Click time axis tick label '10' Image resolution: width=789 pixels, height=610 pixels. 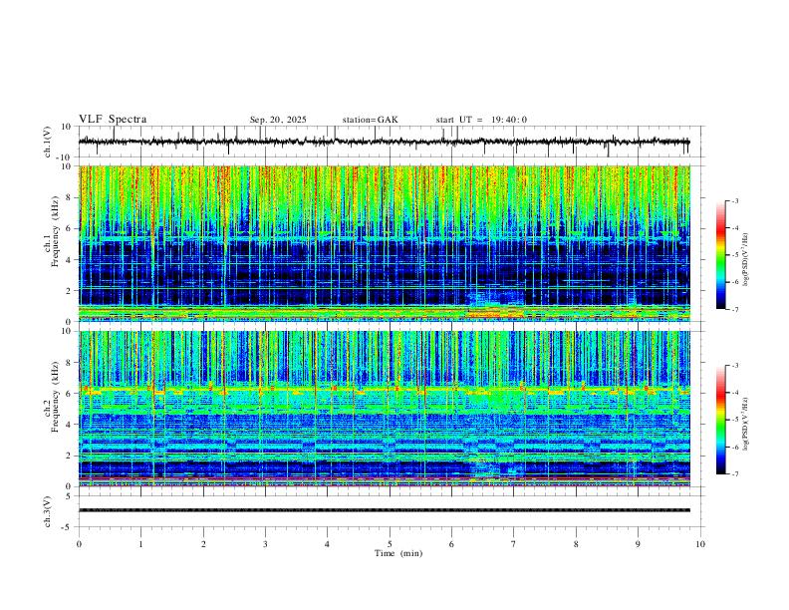700,544
